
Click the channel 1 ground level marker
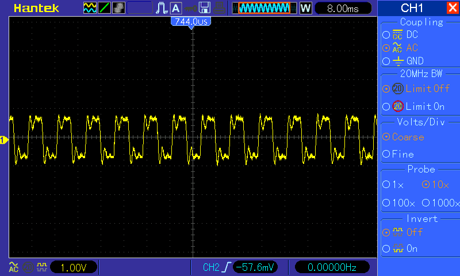tap(4, 140)
